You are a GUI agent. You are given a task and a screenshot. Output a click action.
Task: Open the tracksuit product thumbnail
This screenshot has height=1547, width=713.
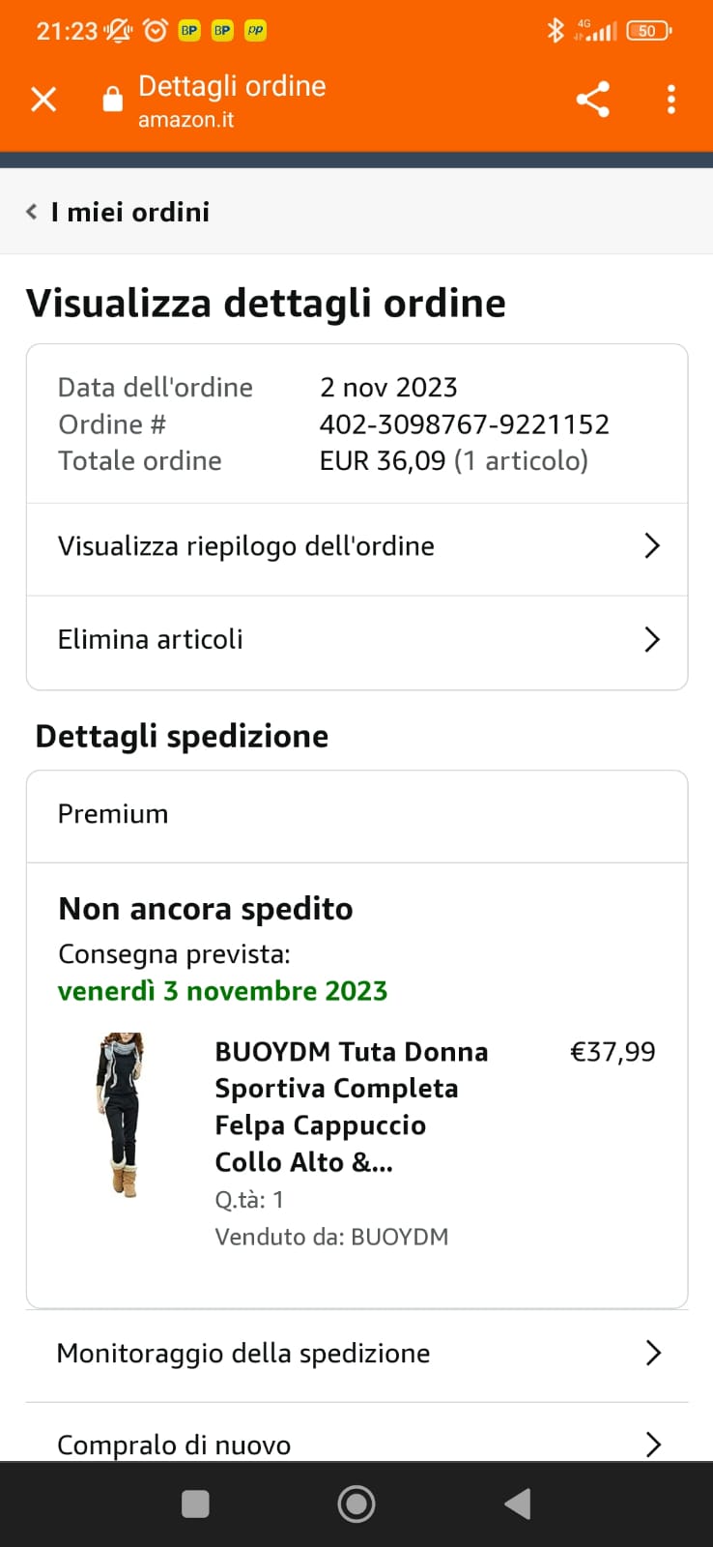click(122, 1115)
